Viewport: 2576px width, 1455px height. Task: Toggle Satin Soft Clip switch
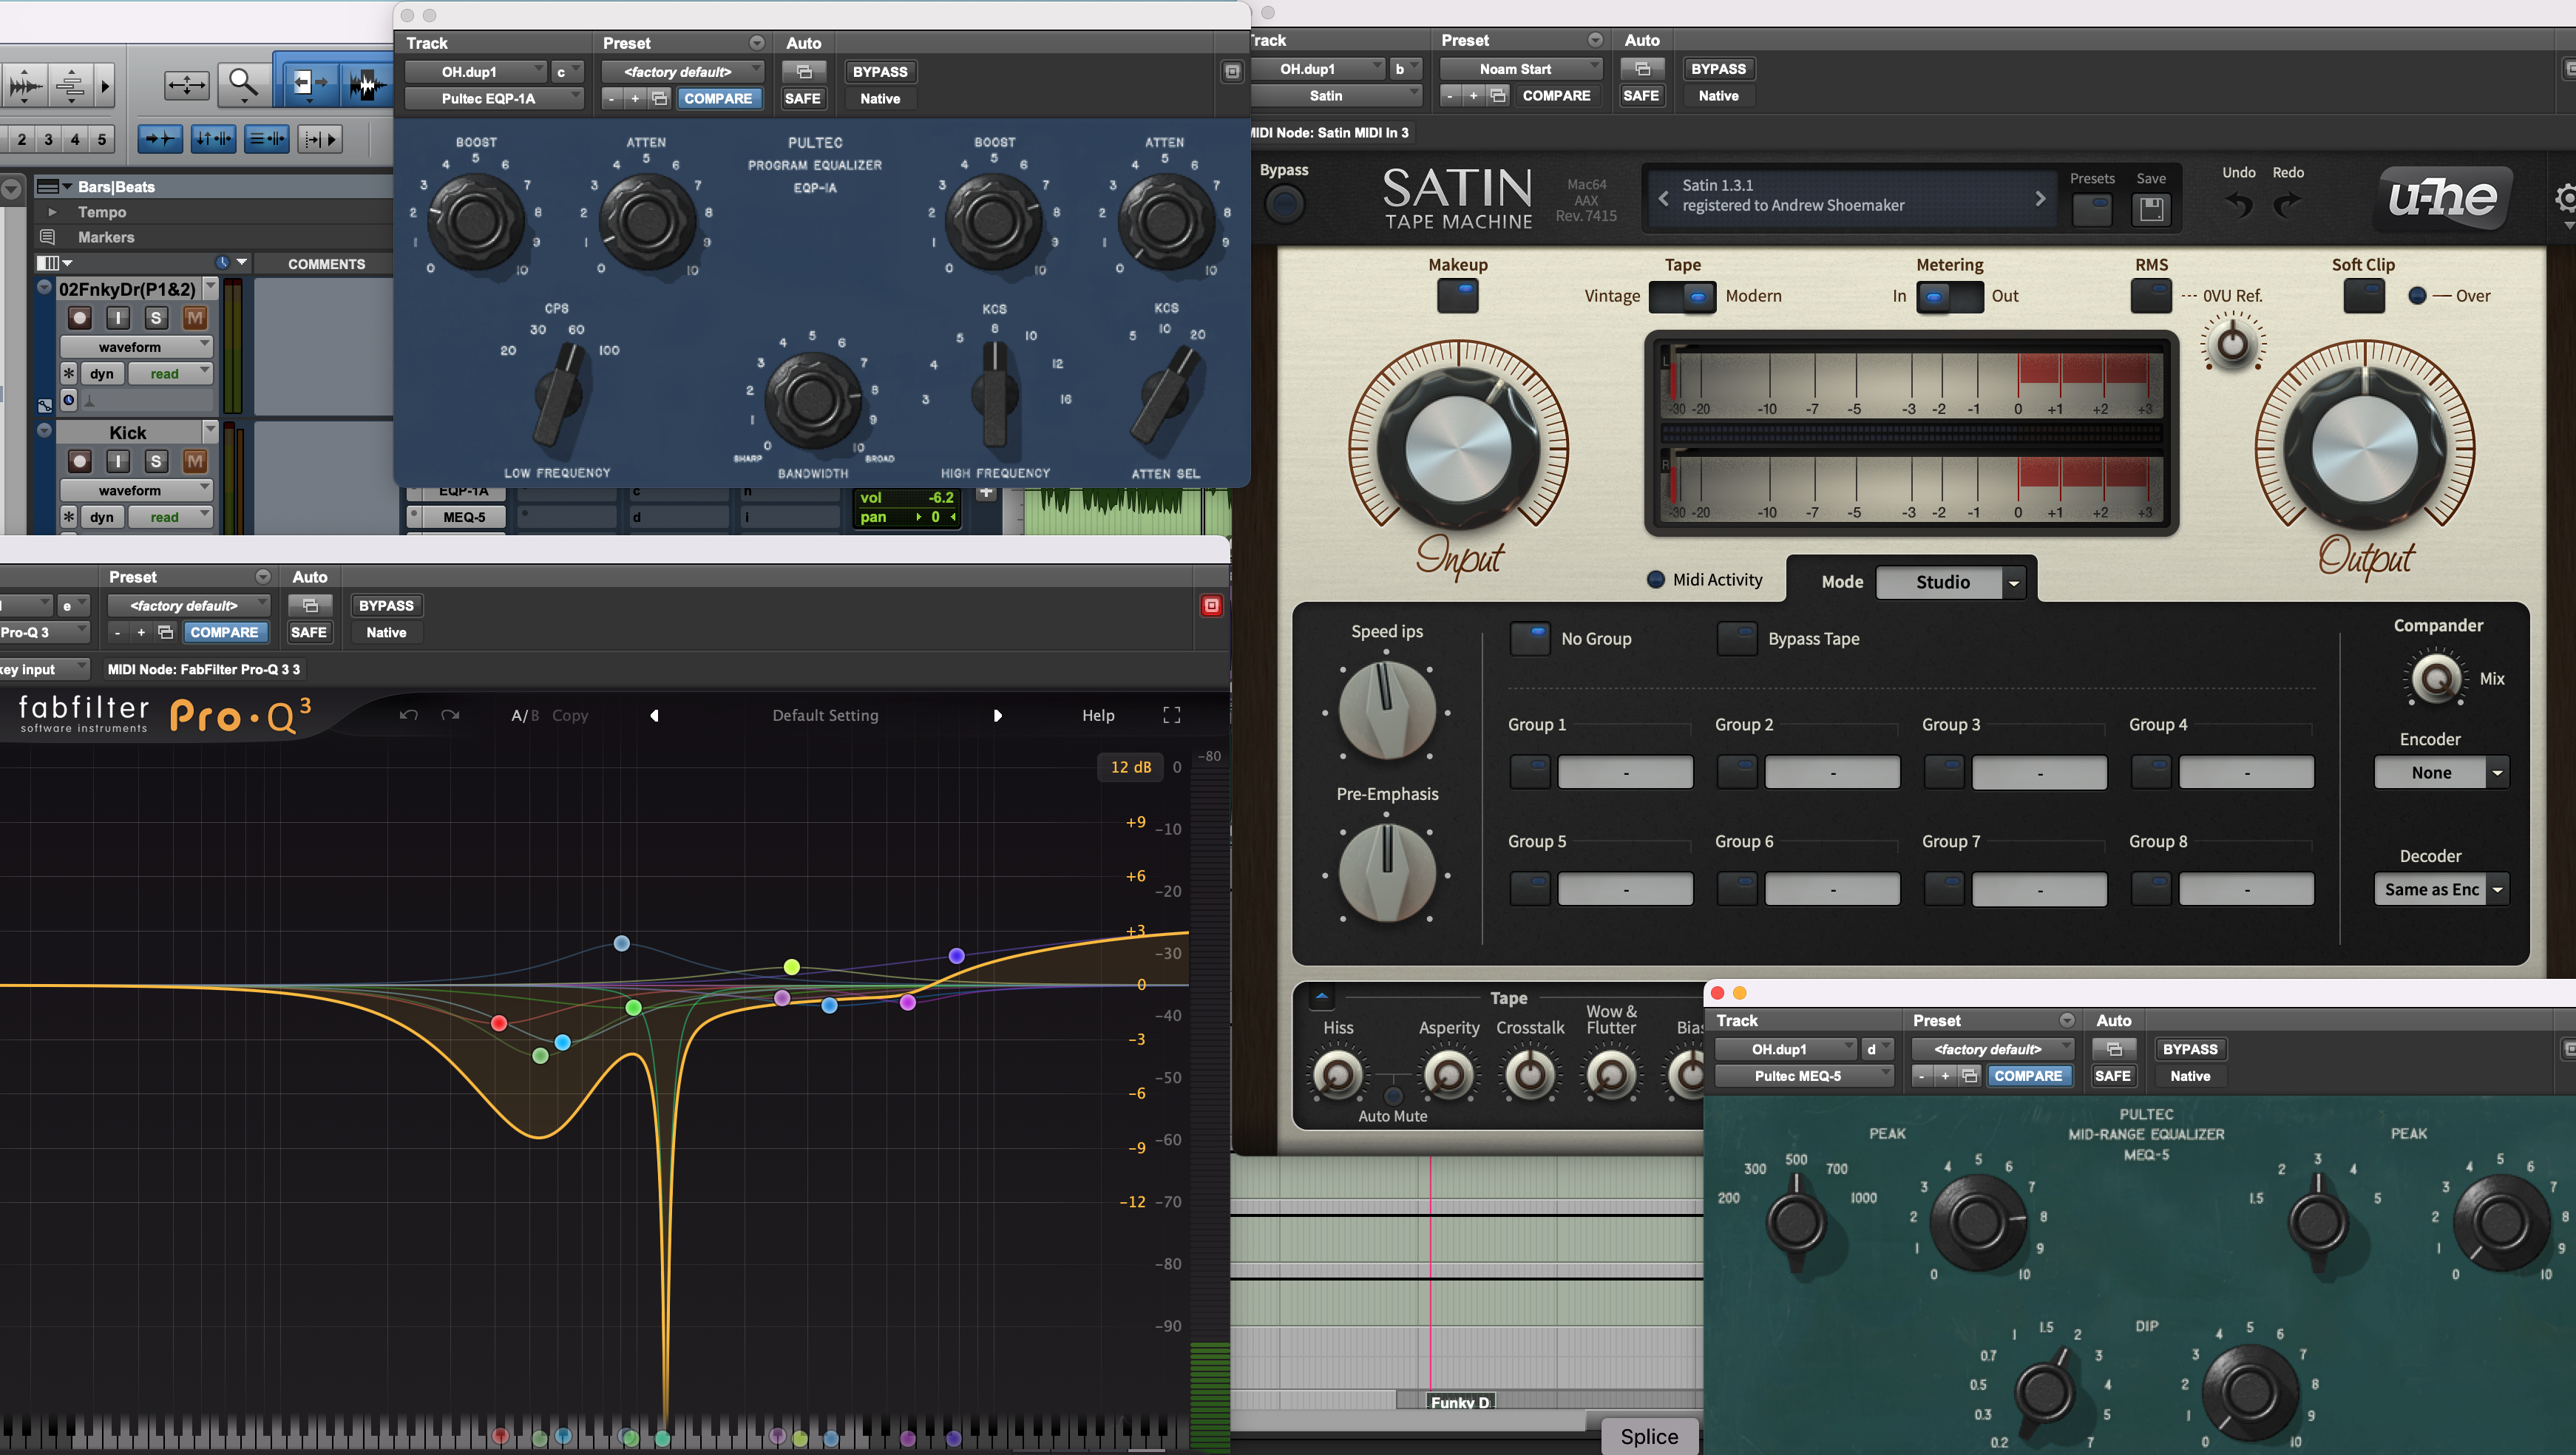pos(2364,295)
